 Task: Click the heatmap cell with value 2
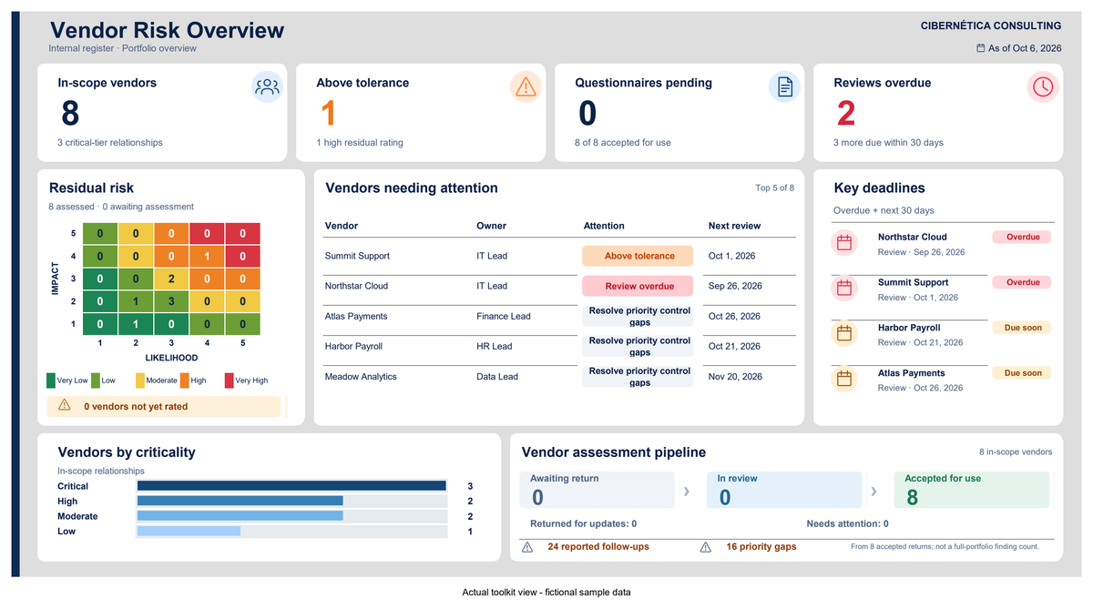[171, 279]
